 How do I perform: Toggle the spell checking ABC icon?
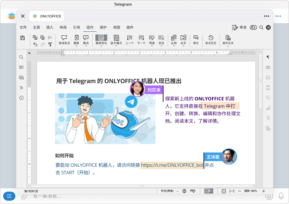(x=193, y=191)
